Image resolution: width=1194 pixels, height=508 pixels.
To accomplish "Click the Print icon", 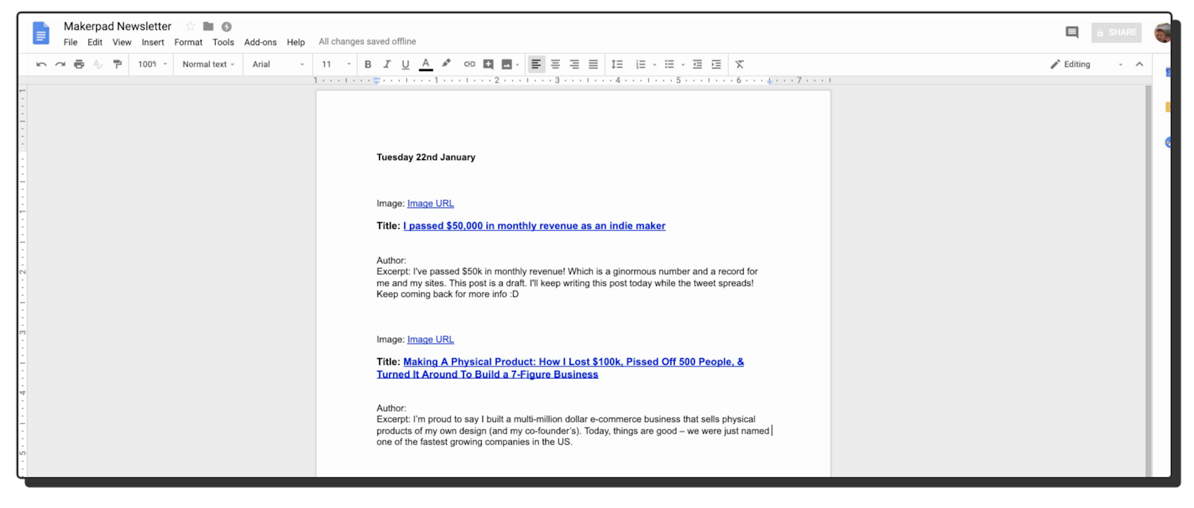I will click(x=79, y=64).
